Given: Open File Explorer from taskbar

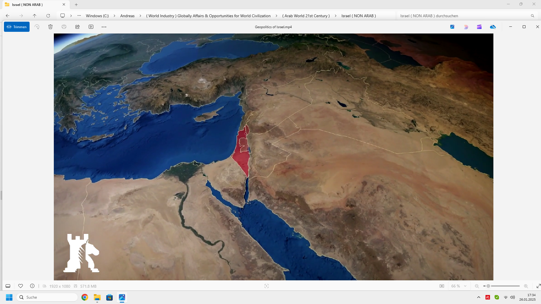Looking at the screenshot, I should 97,297.
